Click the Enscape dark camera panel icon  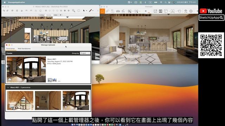tap(161, 11)
